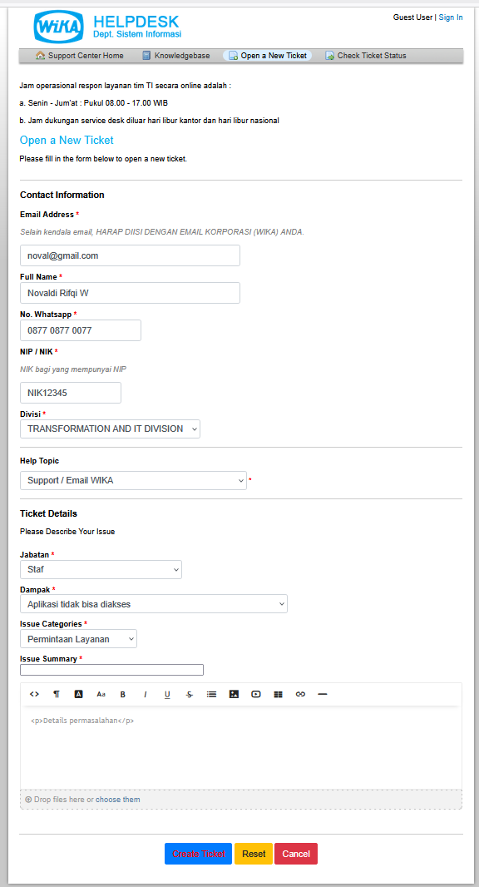The image size is (479, 887).
Task: Expand the Help Topic dropdown
Action: tap(133, 480)
